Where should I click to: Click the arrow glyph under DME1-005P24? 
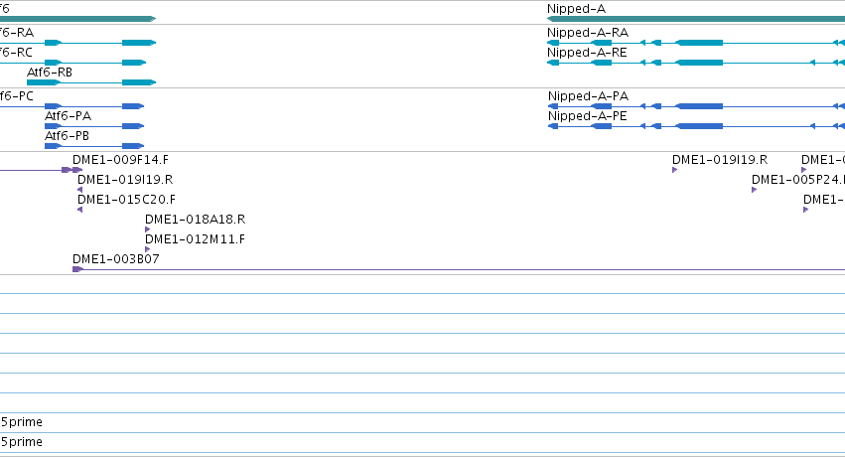[x=755, y=190]
